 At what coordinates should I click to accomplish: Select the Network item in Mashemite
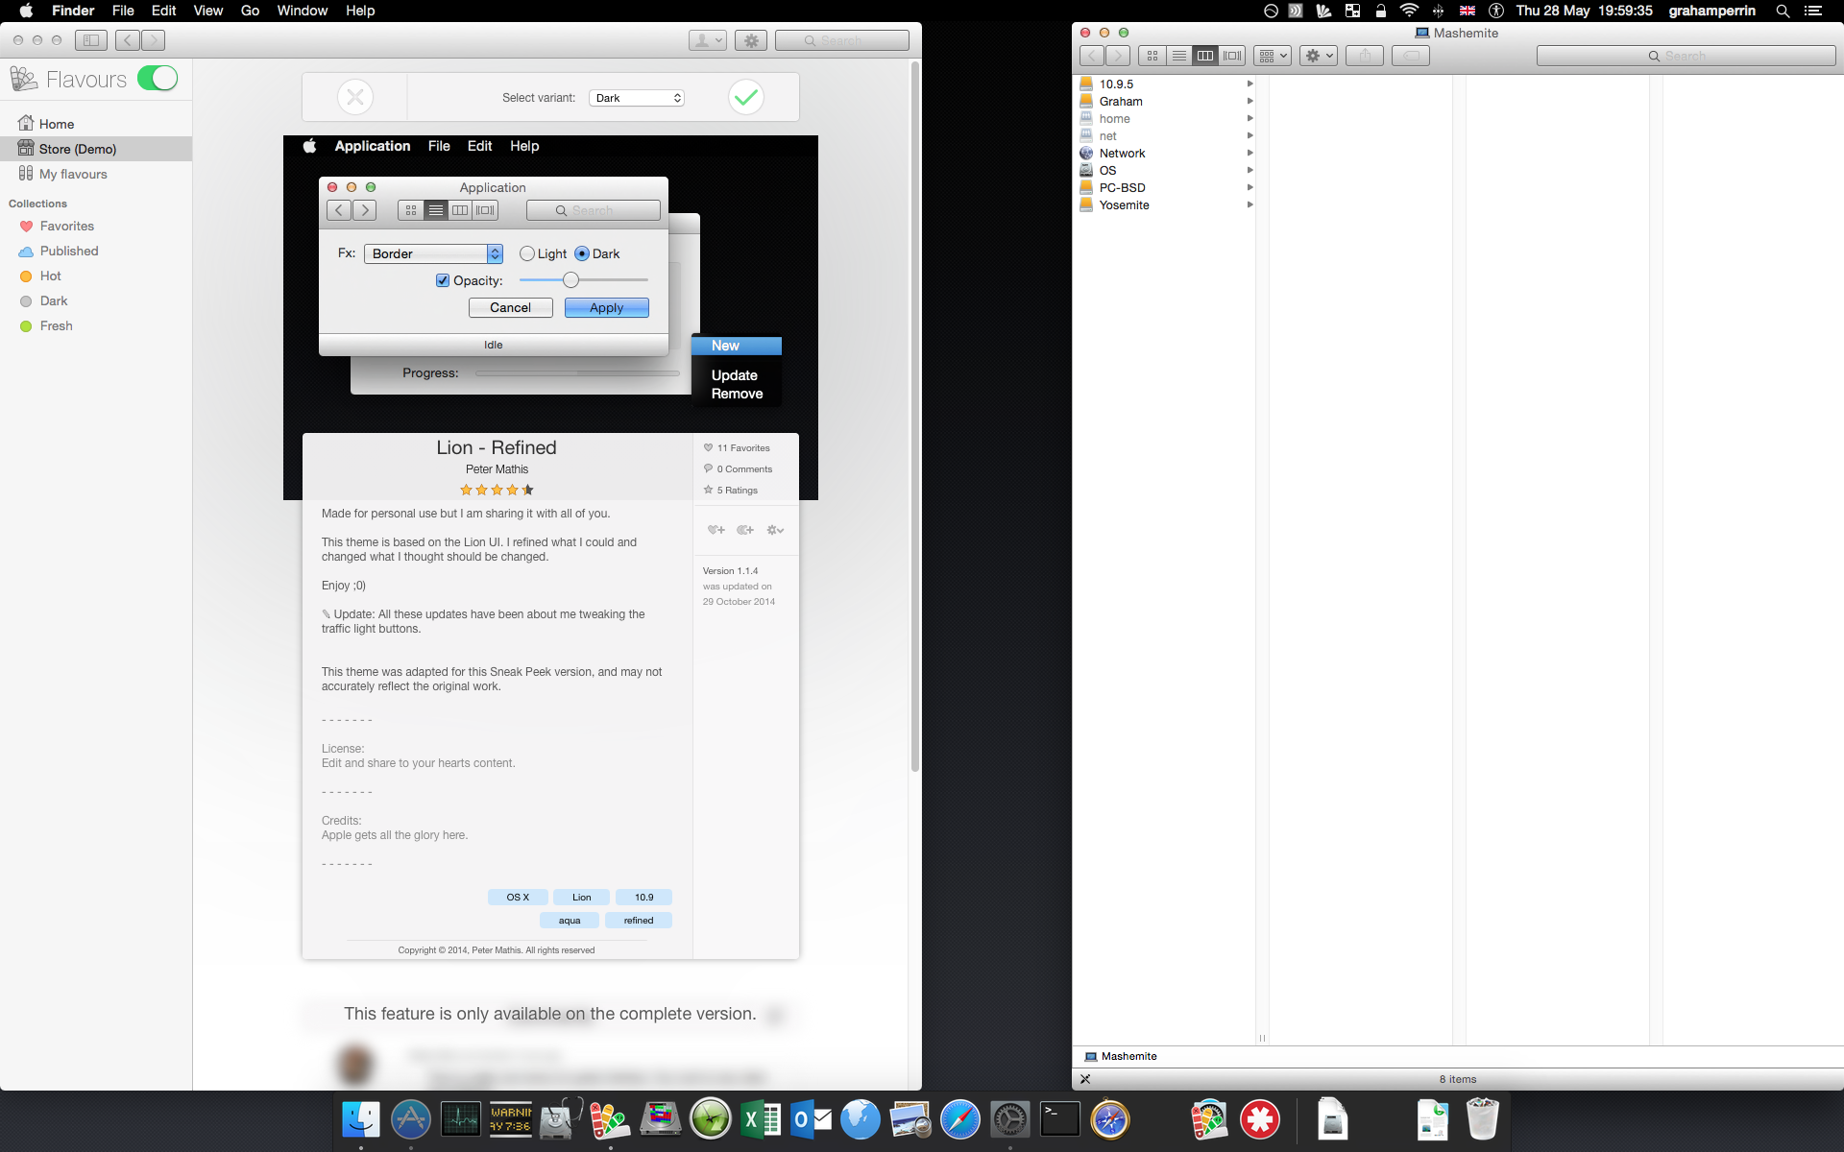point(1165,153)
